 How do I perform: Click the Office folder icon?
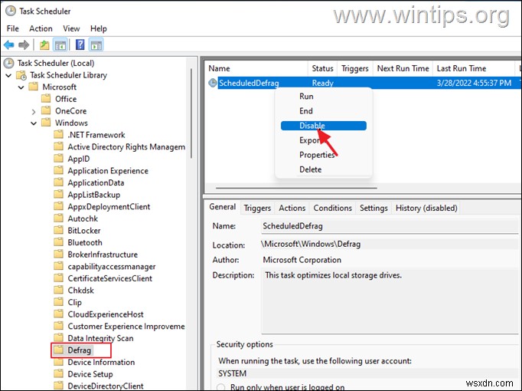tap(46, 99)
